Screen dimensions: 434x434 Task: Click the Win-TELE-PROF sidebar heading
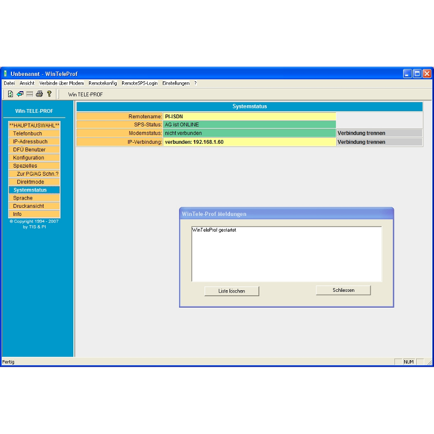coord(34,111)
